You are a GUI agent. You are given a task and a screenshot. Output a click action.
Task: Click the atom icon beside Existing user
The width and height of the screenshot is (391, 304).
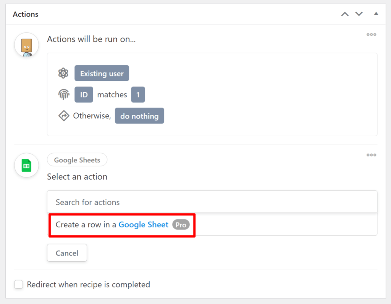63,73
